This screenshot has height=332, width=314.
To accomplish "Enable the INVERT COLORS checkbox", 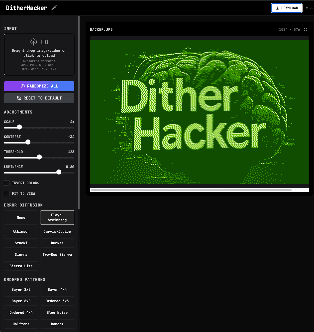I will pos(7,183).
